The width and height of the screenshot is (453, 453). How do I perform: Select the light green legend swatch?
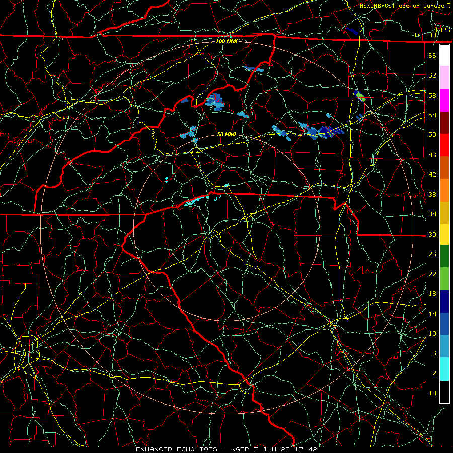(444, 279)
